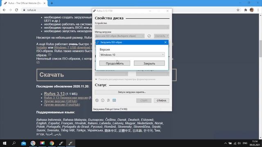Expand the Устройство device dropdown

click(132, 27)
